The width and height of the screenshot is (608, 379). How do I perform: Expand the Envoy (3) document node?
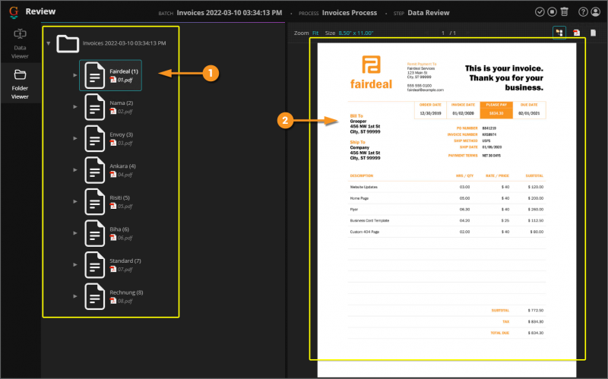click(x=74, y=138)
